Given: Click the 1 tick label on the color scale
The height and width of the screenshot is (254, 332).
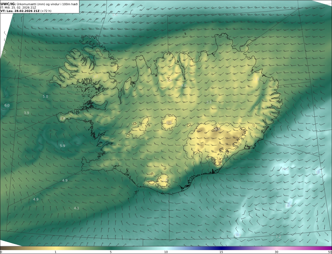Looking at the screenshot, I should coord(56,252).
